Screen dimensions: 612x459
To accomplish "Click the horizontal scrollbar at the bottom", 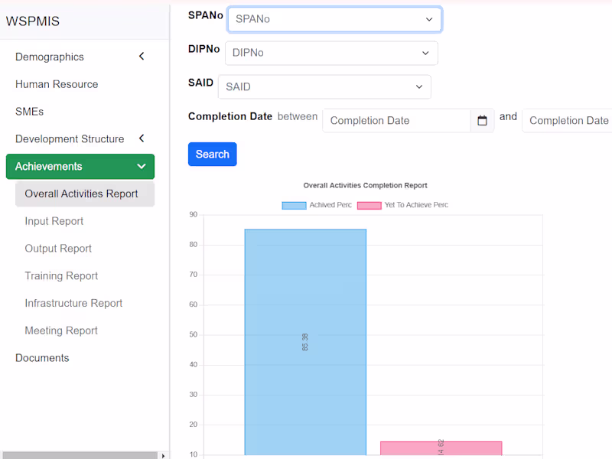I will 76,454.
